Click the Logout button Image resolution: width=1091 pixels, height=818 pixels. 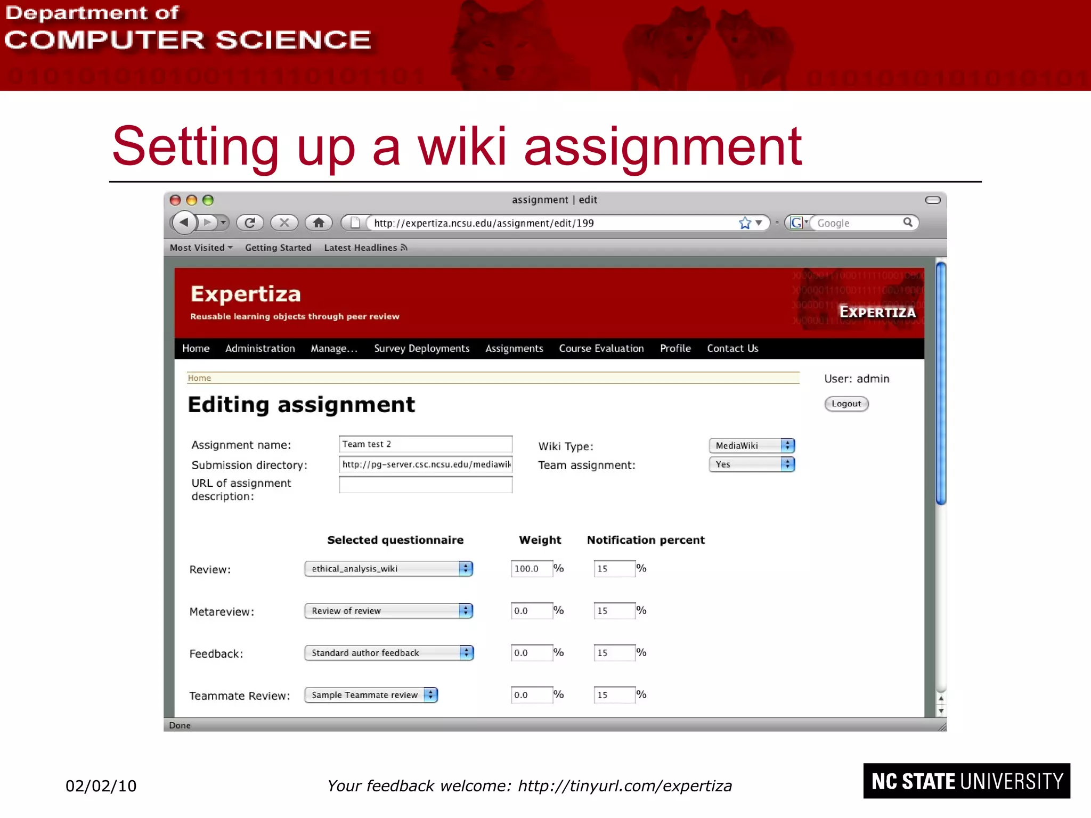tap(846, 404)
